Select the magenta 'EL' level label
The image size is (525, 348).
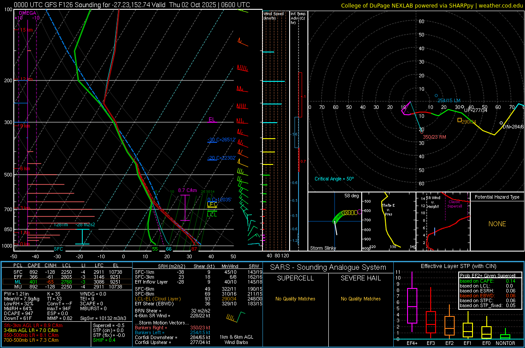click(212, 120)
